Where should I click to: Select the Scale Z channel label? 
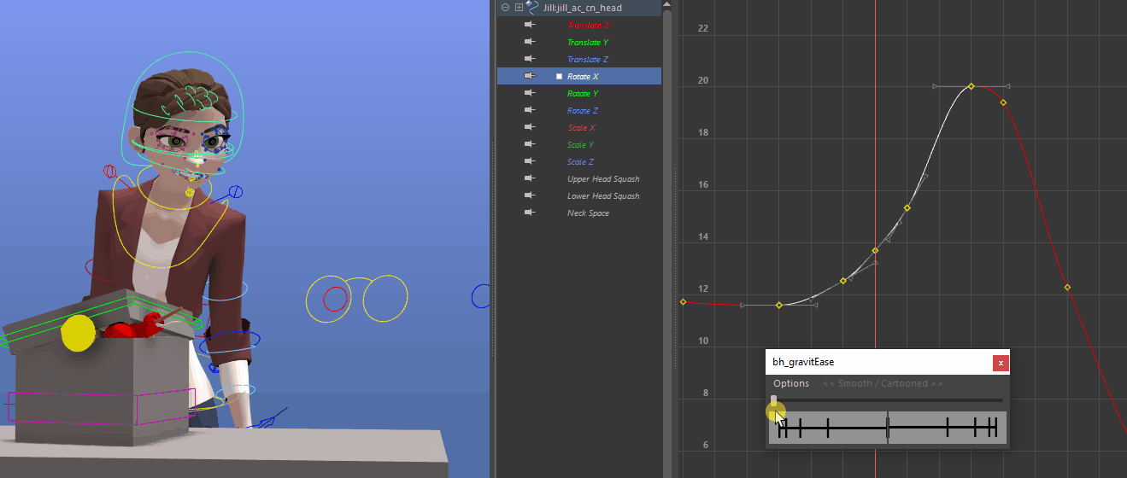[x=581, y=162]
